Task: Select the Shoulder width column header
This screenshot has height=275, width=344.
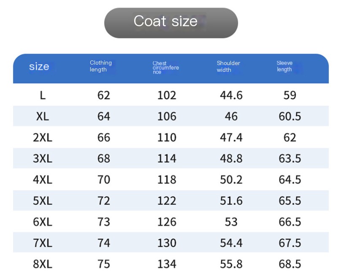Action: coord(228,66)
